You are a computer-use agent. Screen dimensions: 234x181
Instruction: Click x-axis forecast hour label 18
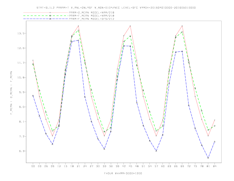[x=72, y=166]
